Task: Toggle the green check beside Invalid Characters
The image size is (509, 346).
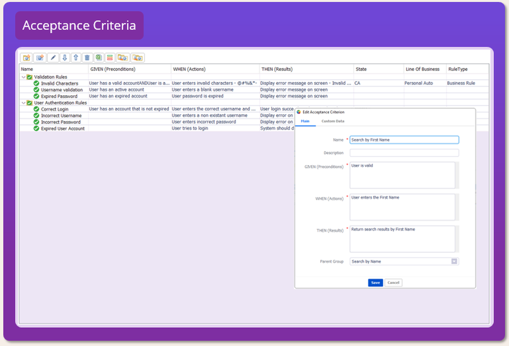Action: 37,83
